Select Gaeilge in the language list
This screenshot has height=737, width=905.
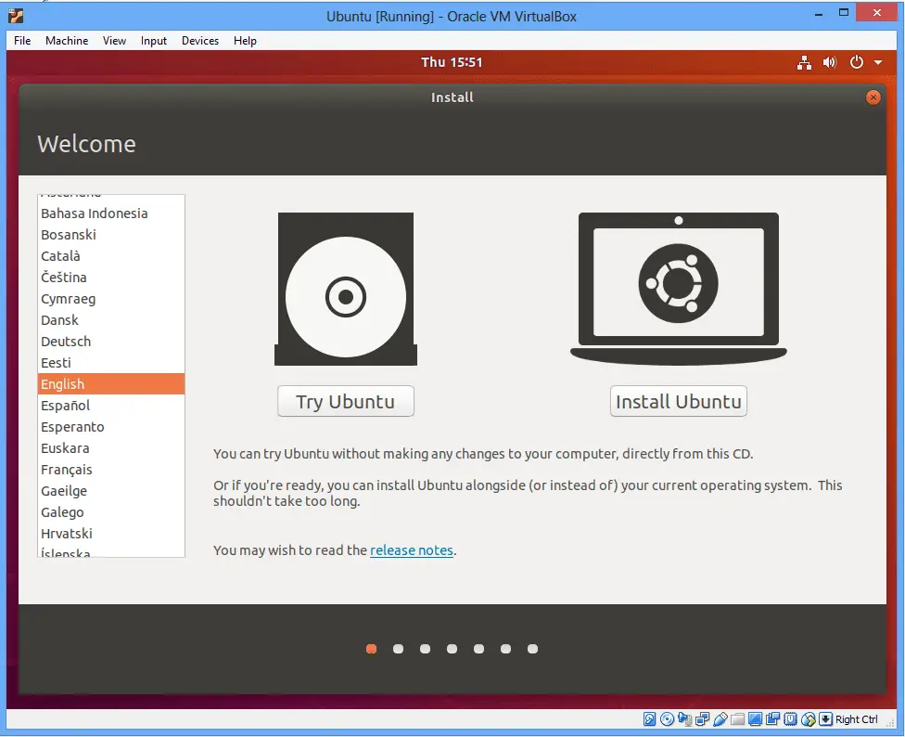pyautogui.click(x=111, y=491)
